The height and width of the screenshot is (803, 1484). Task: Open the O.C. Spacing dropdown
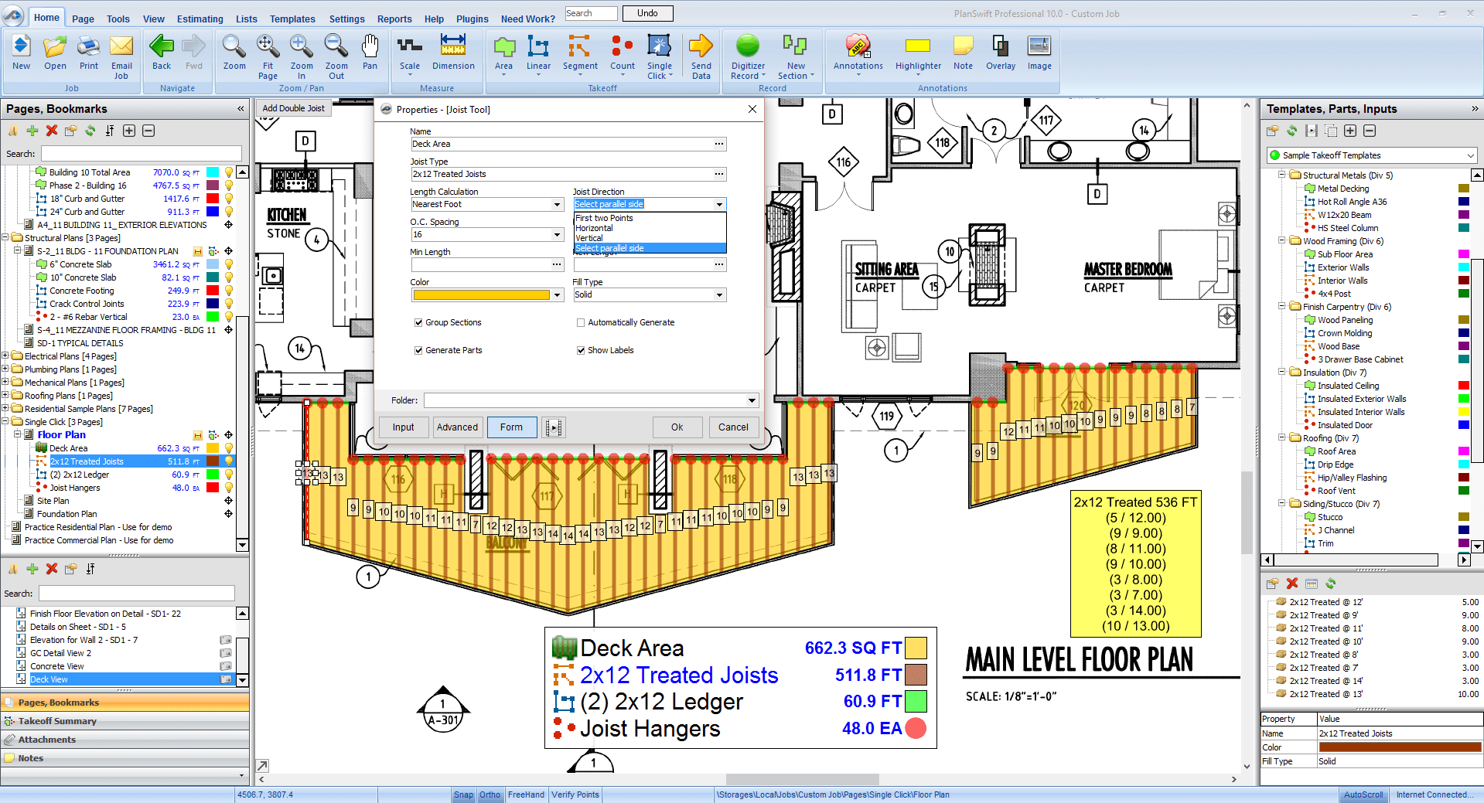(x=557, y=235)
